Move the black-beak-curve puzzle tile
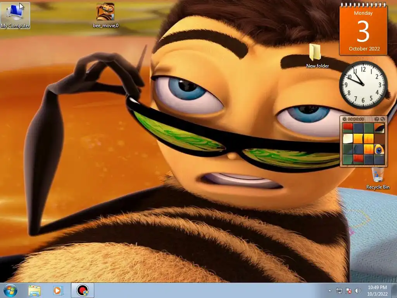Viewport: 397px width, 298px height. pos(379,128)
